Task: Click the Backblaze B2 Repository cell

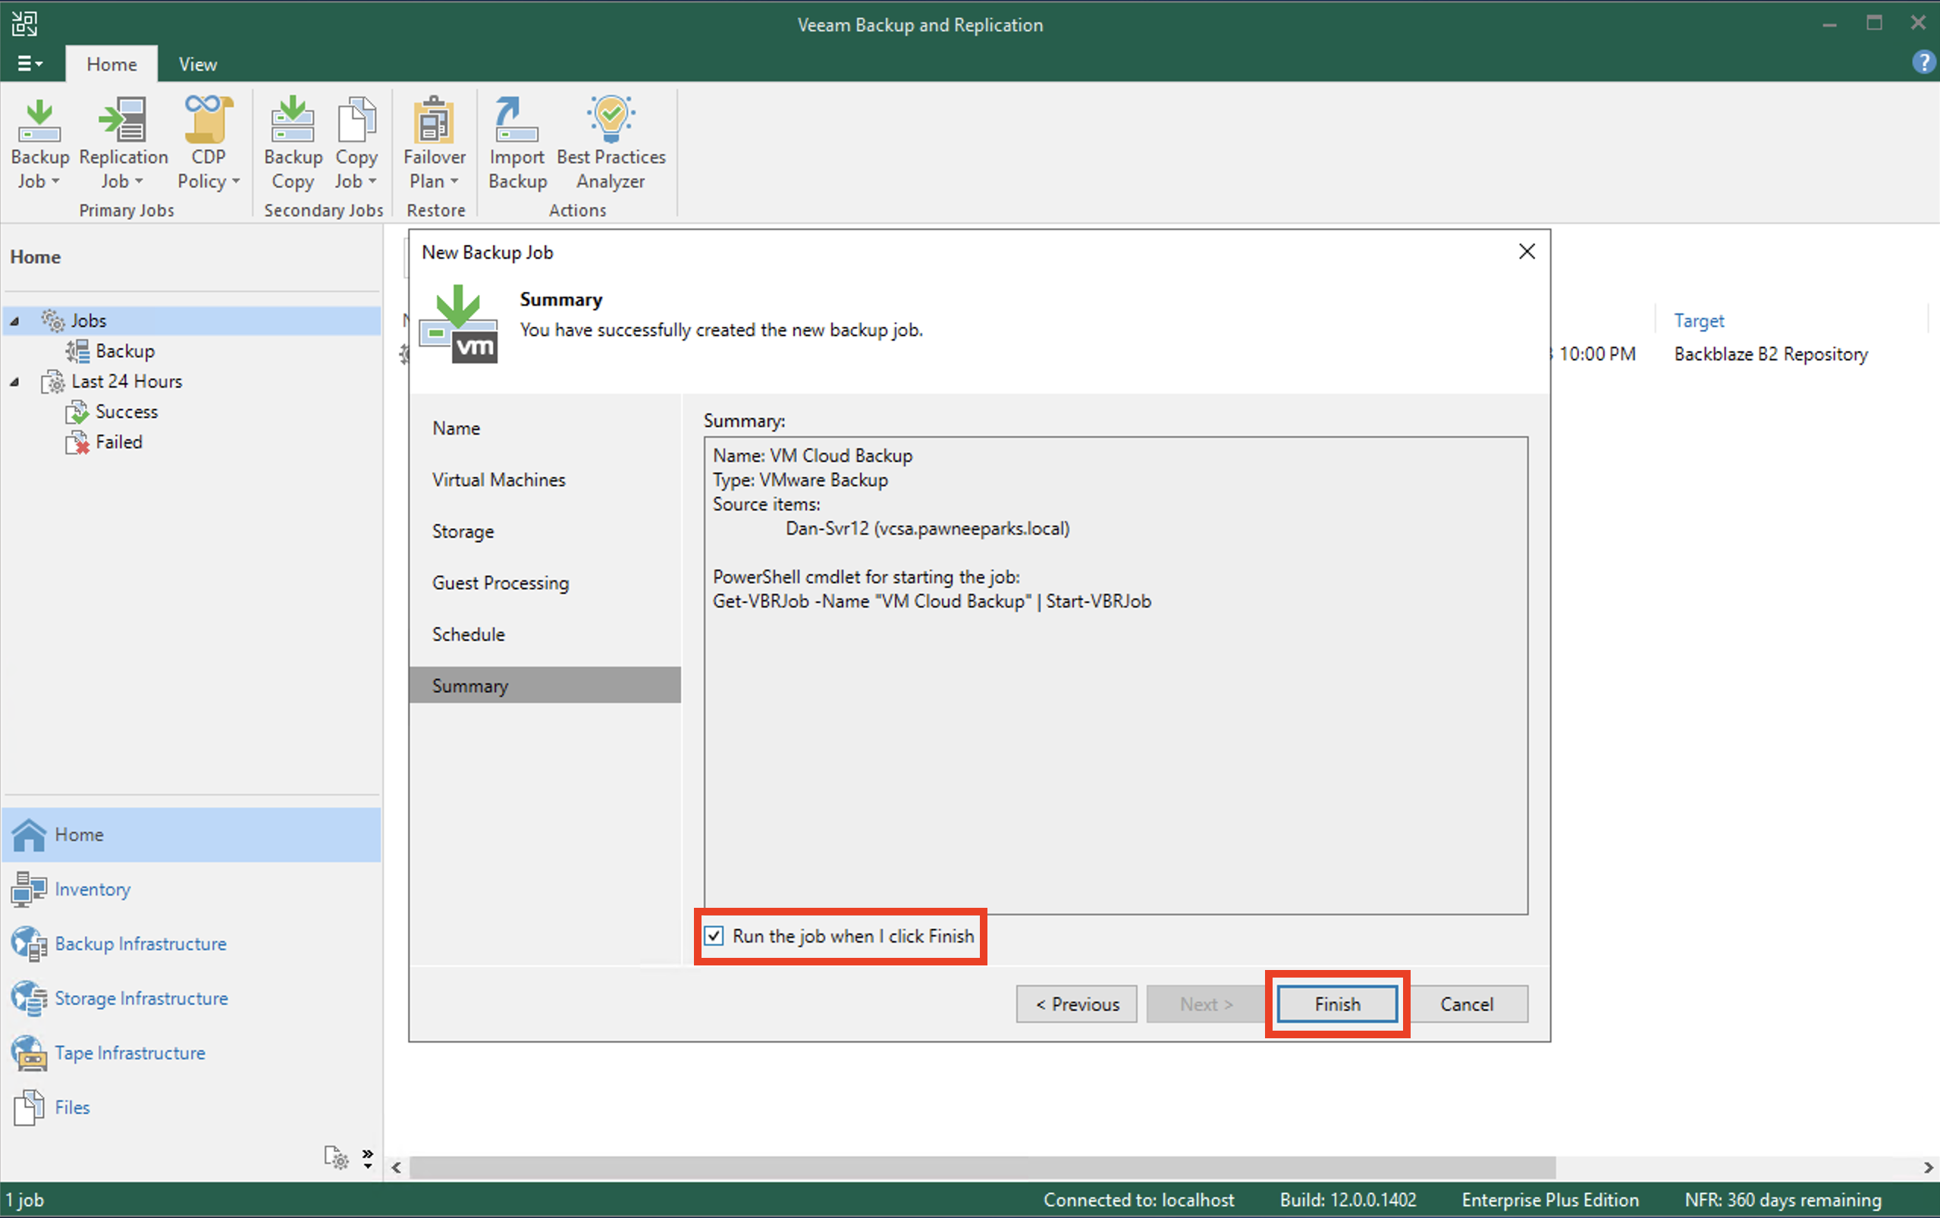Action: tap(1771, 353)
